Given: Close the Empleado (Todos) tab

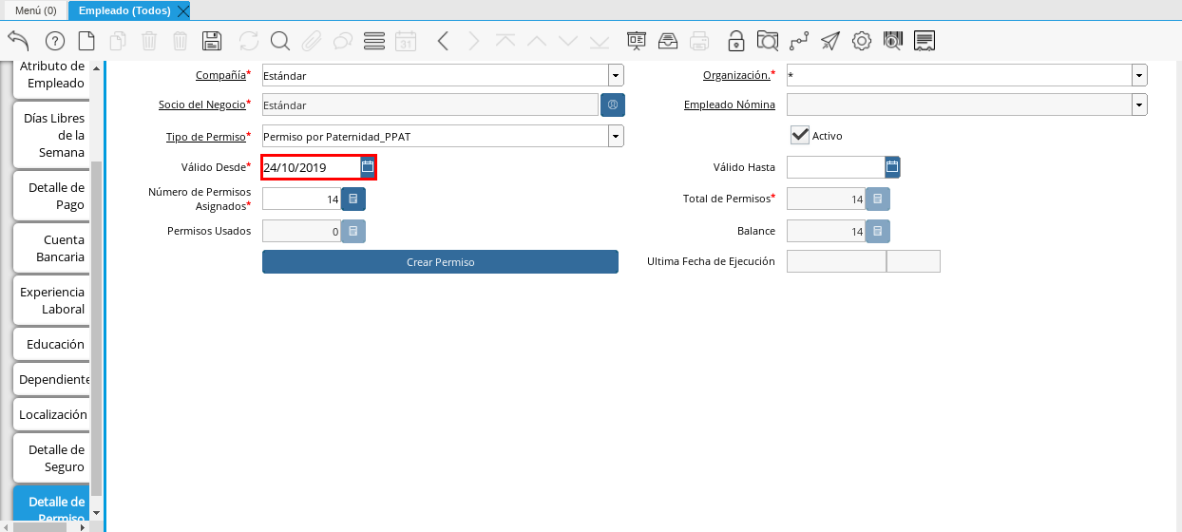Looking at the screenshot, I should click(183, 10).
